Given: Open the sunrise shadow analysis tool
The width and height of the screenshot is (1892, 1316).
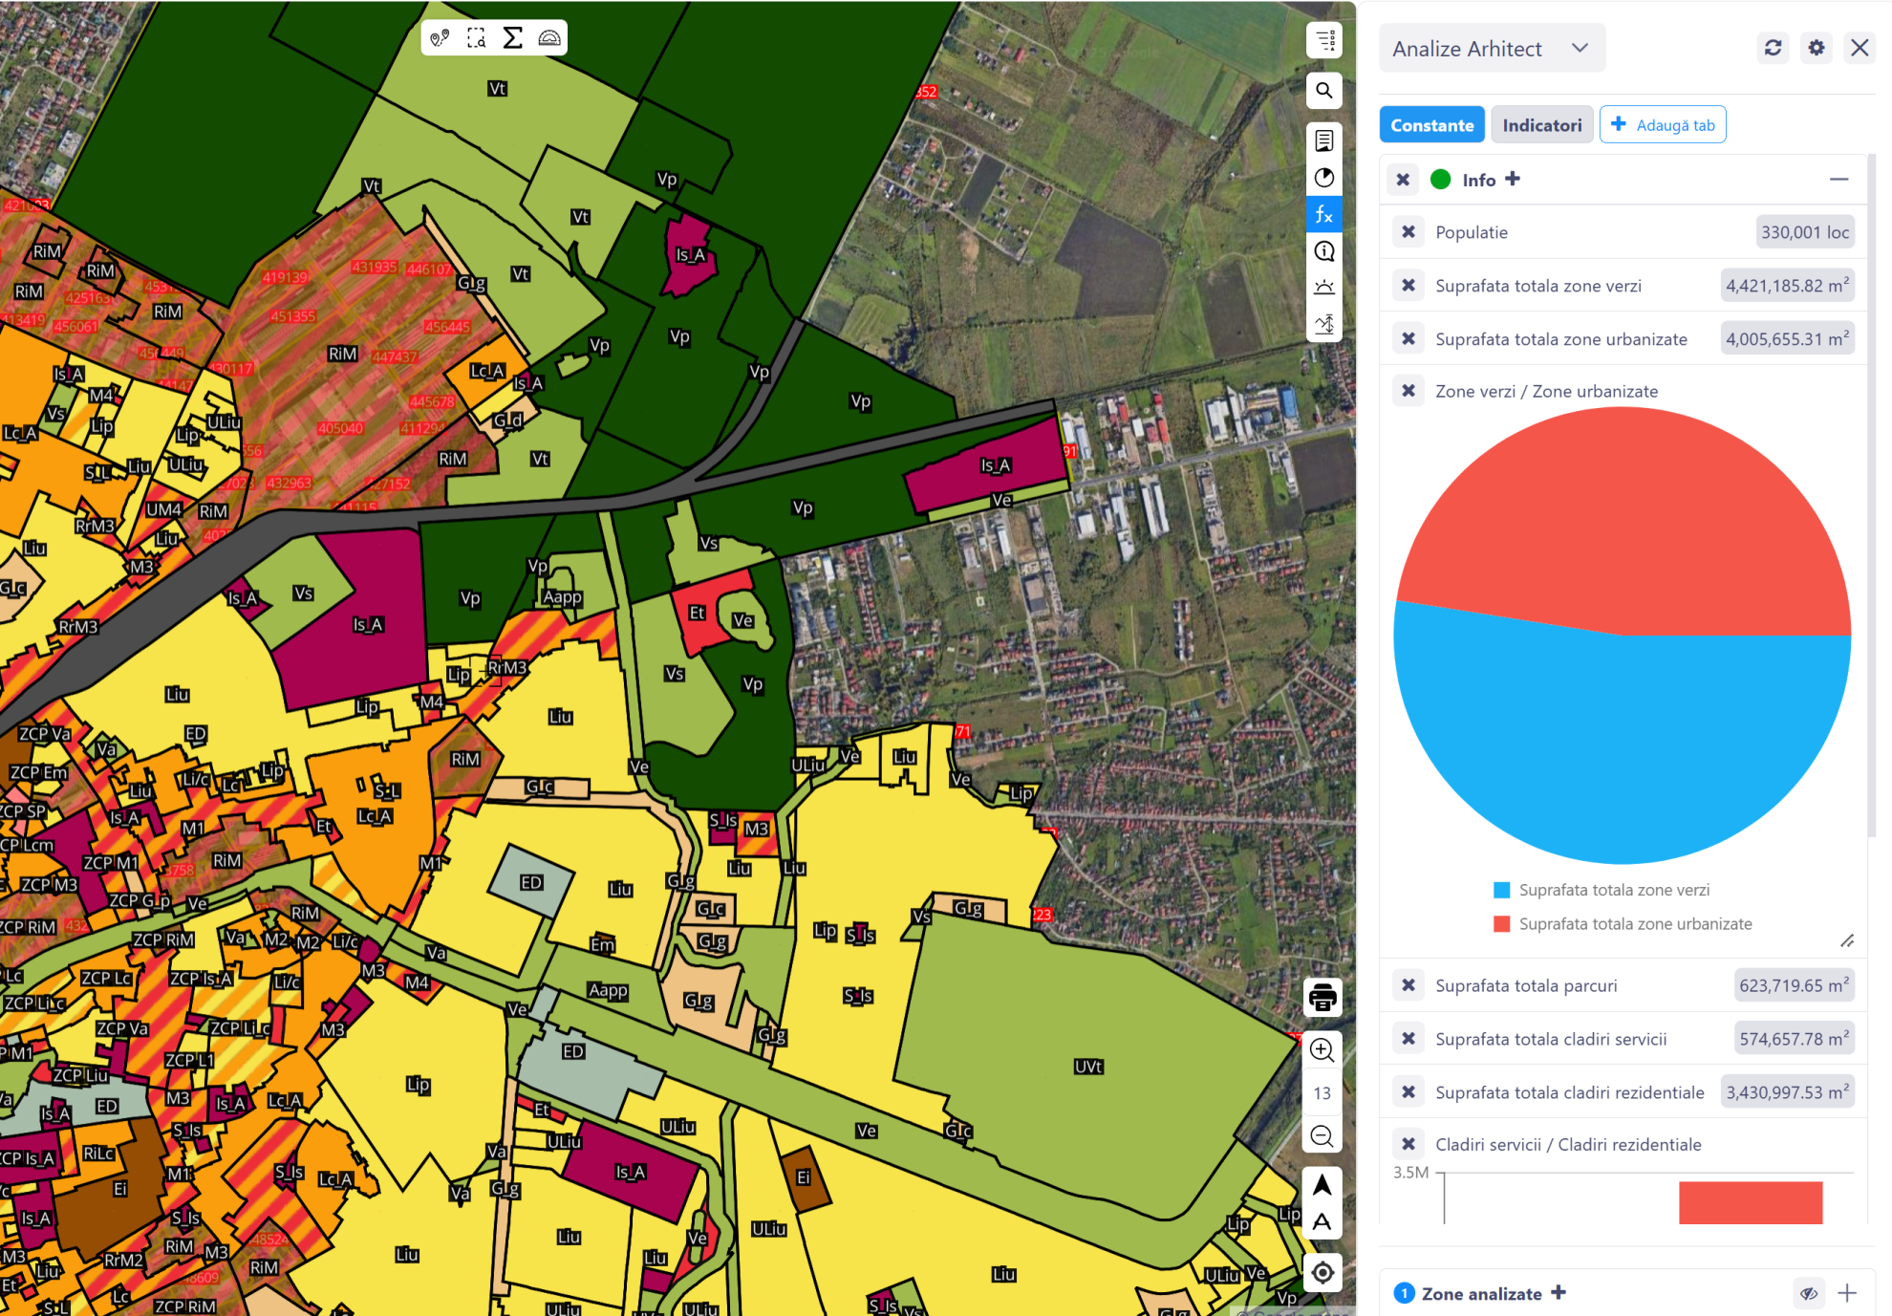Looking at the screenshot, I should [1323, 288].
